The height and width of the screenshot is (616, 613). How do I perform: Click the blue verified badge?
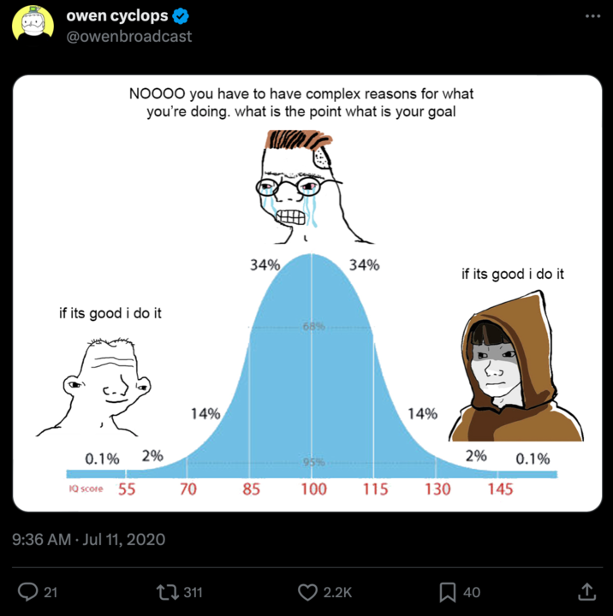(x=181, y=16)
